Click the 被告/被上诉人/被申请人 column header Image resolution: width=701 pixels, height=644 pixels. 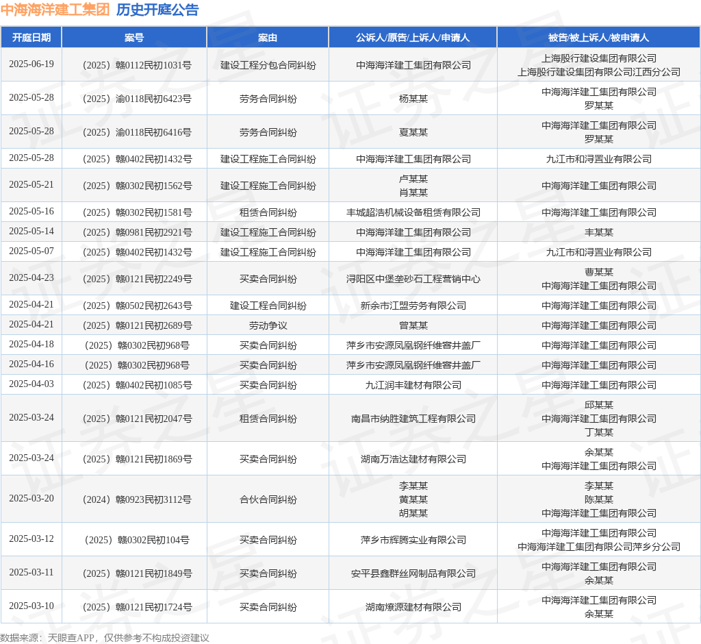pyautogui.click(x=598, y=38)
